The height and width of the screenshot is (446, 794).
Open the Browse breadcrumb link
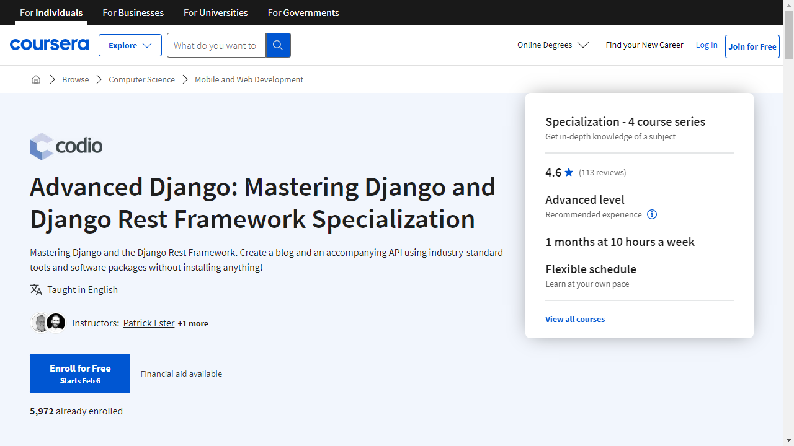76,79
